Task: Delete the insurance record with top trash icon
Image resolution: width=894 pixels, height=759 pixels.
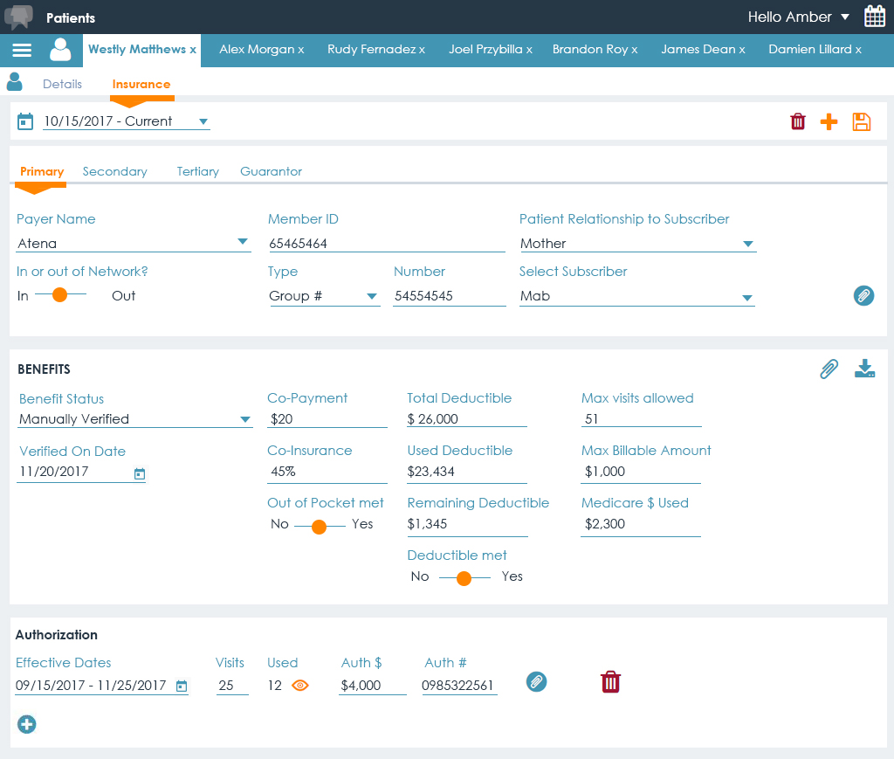Action: 797,121
